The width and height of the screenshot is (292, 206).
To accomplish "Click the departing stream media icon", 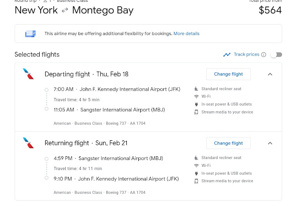I will [x=196, y=112].
